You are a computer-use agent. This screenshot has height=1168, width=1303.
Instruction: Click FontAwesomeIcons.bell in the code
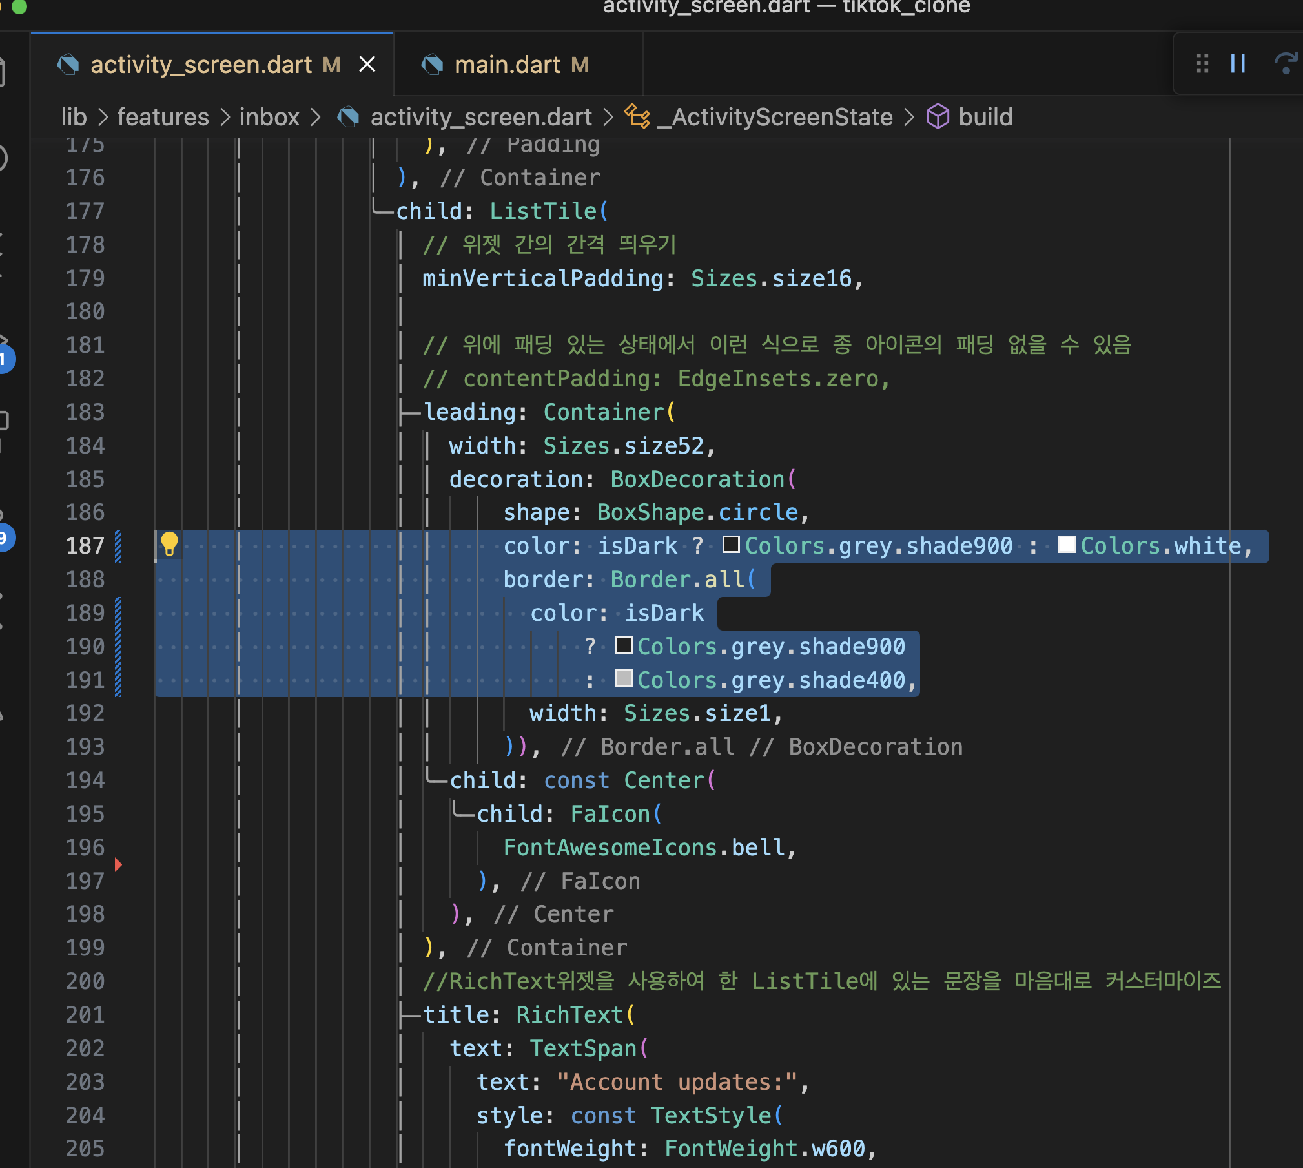(x=643, y=848)
